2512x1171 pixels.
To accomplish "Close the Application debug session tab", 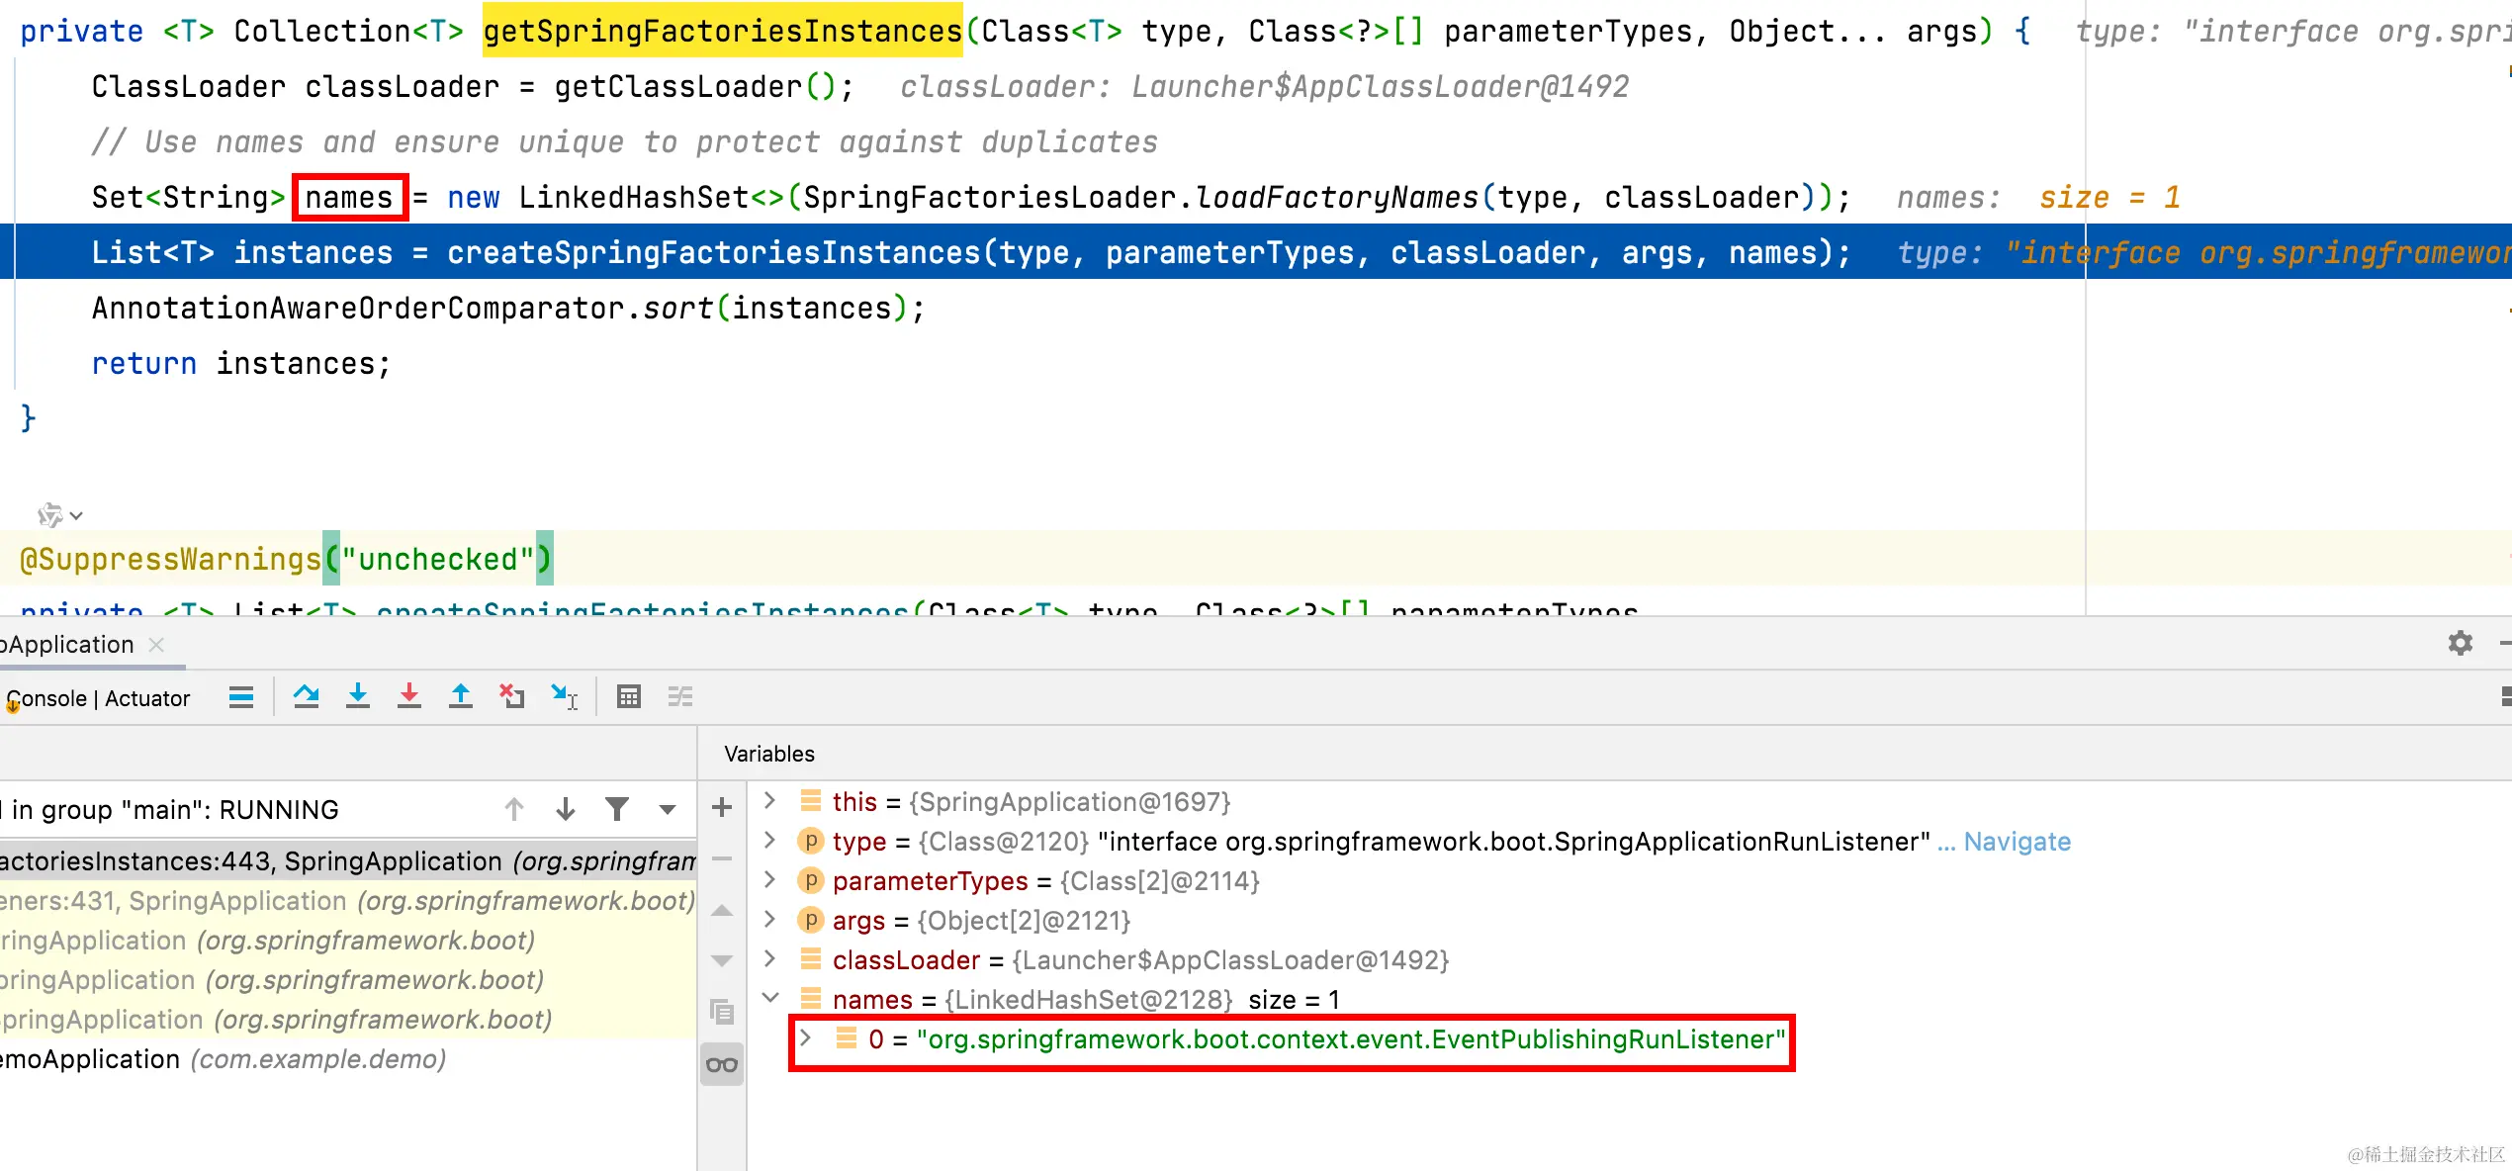I will point(156,645).
